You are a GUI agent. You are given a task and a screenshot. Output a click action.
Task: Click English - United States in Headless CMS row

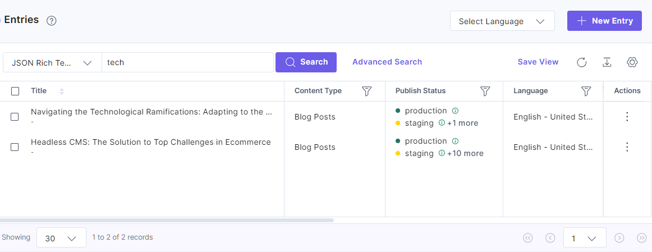553,147
